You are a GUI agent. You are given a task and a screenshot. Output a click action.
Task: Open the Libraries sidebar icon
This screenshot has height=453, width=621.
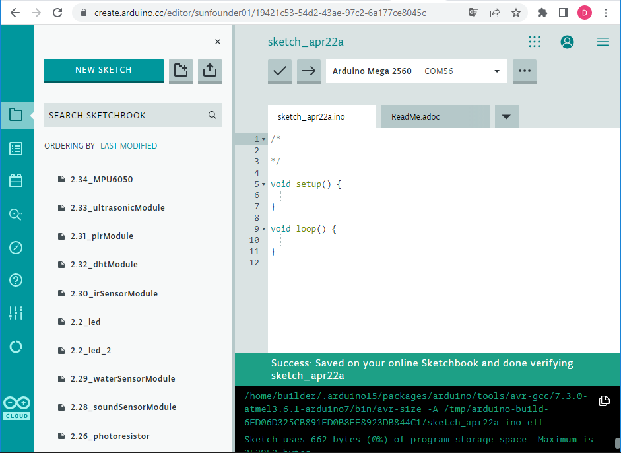click(x=16, y=181)
